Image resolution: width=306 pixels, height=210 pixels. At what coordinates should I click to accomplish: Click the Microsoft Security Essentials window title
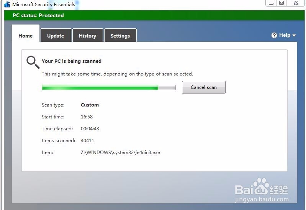tap(44, 4)
